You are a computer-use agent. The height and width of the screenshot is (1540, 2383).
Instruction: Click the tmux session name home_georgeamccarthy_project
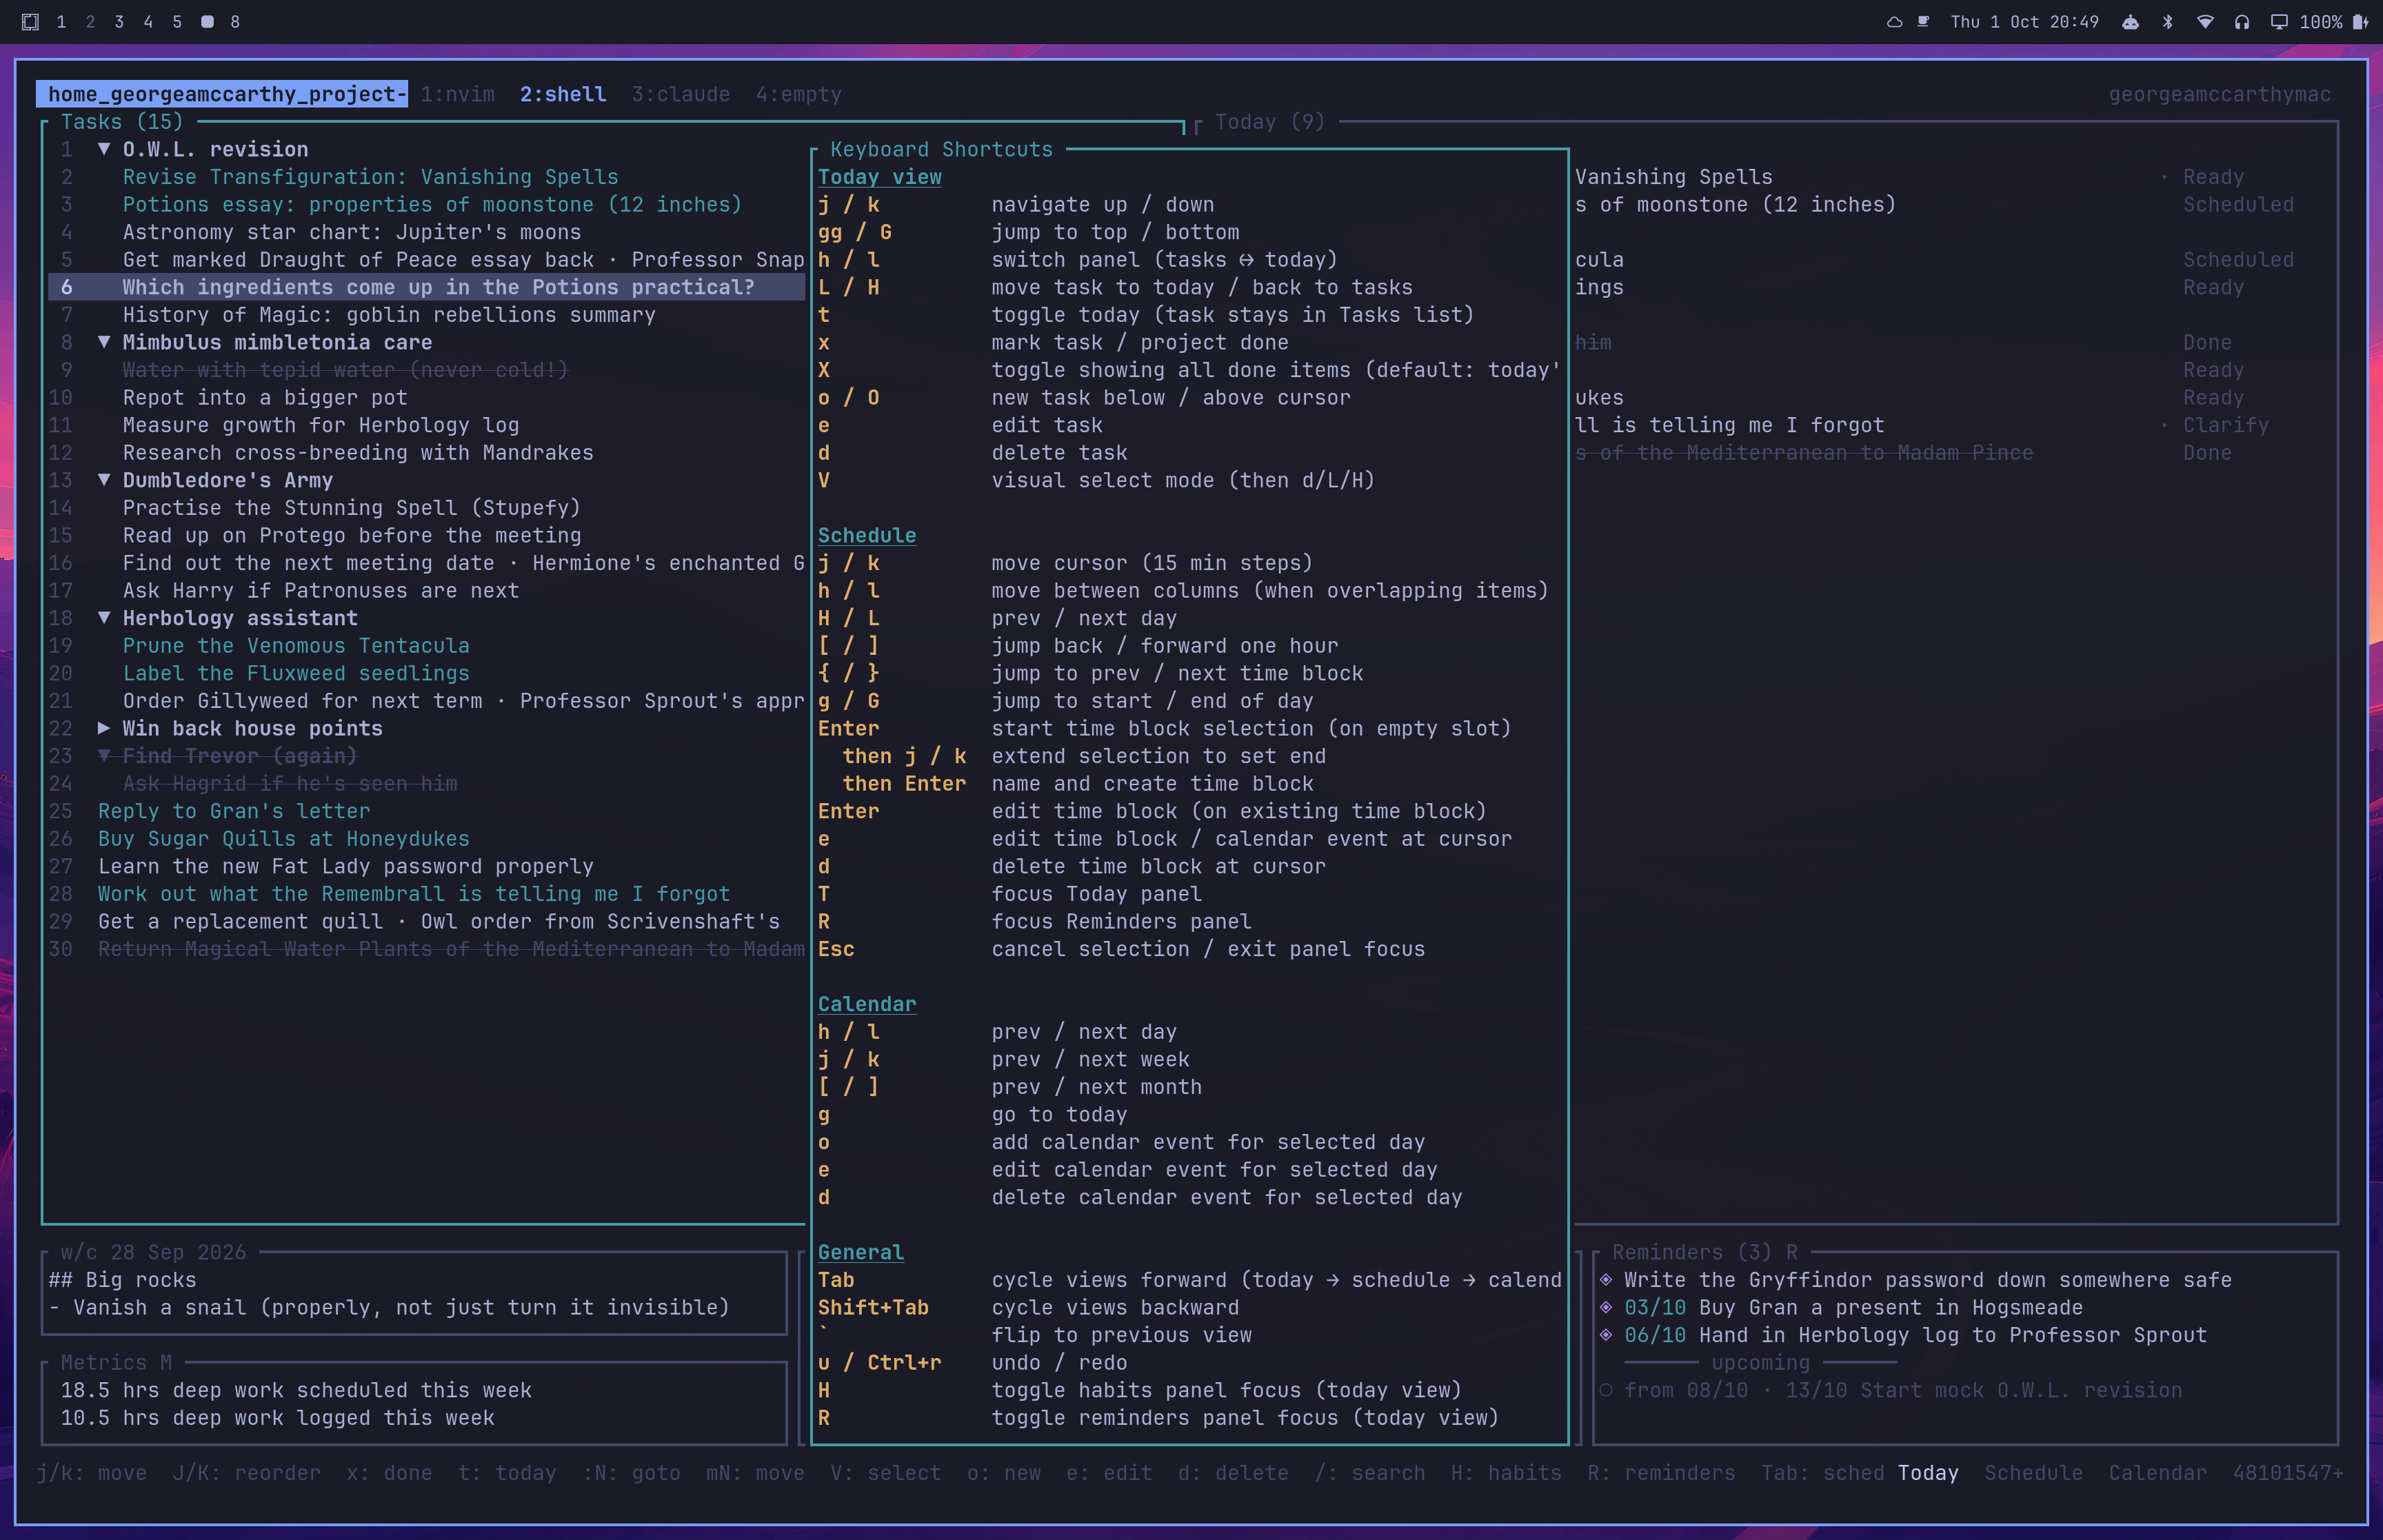coord(222,94)
